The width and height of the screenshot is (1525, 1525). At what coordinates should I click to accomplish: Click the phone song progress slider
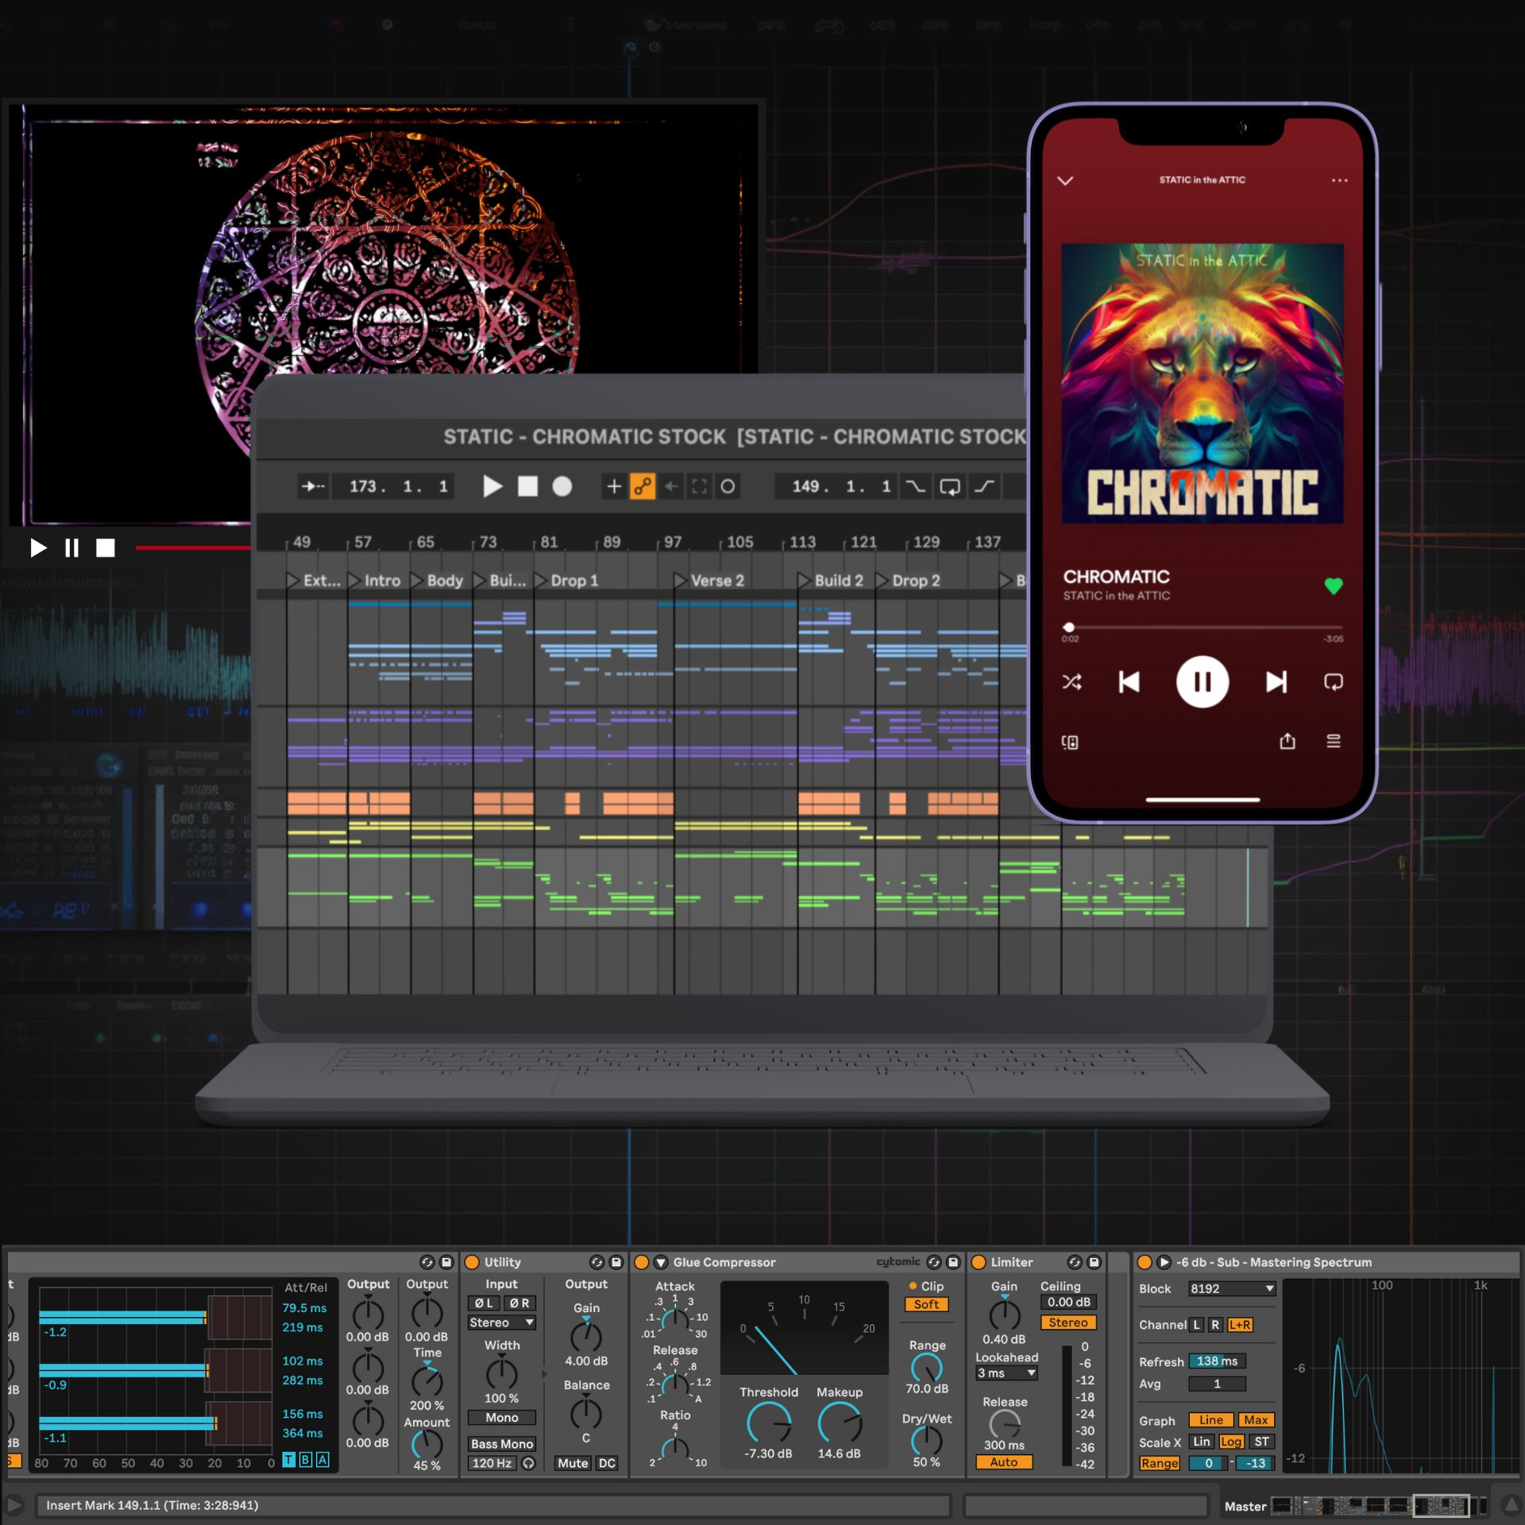pyautogui.click(x=1202, y=627)
